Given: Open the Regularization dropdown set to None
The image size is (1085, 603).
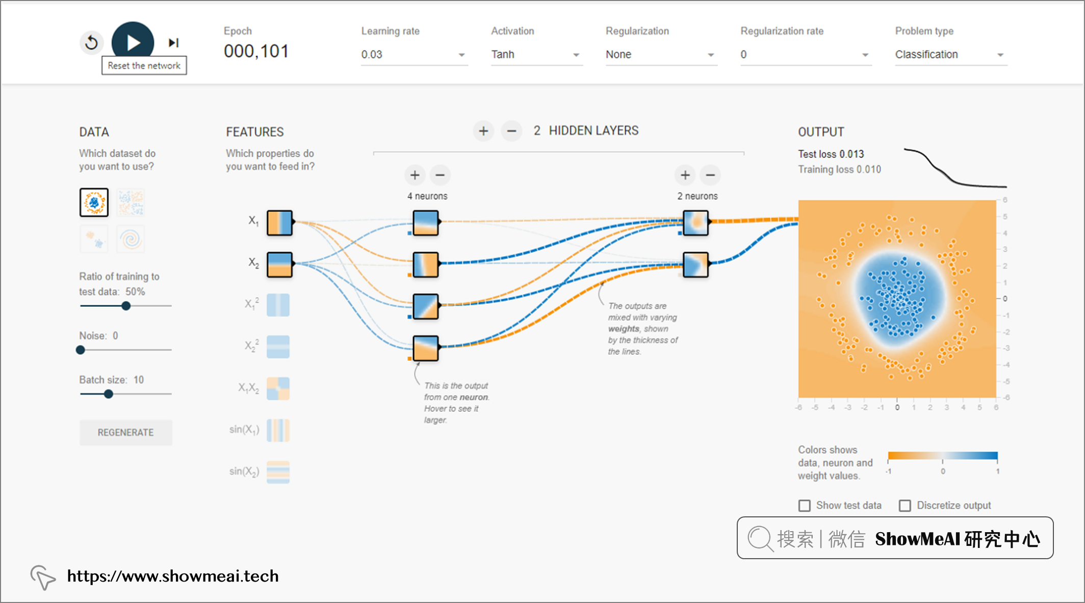Looking at the screenshot, I should [x=661, y=55].
